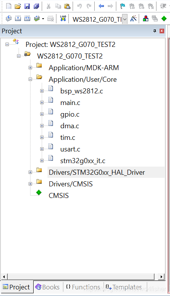Select tim.c file

click(68, 138)
